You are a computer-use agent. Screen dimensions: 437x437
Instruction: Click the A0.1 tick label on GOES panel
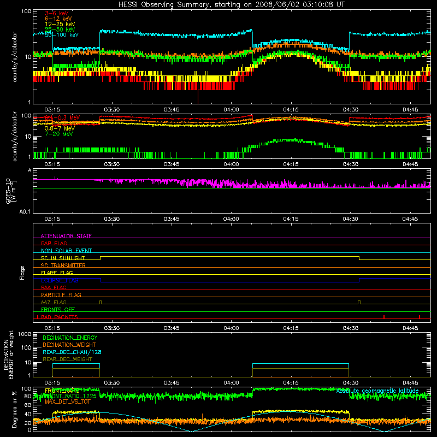(x=25, y=212)
